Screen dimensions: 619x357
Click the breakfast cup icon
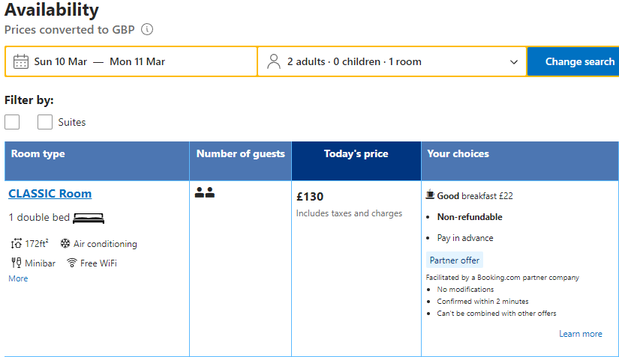click(x=430, y=195)
